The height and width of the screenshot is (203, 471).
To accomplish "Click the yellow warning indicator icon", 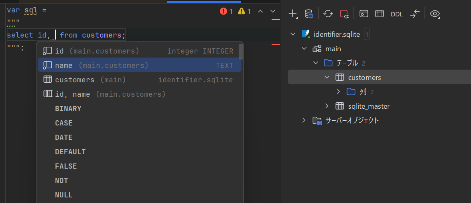I will [242, 11].
